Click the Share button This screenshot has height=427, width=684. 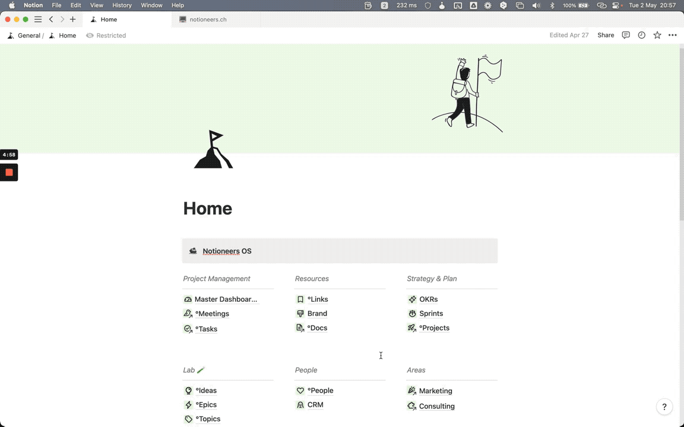tap(606, 36)
